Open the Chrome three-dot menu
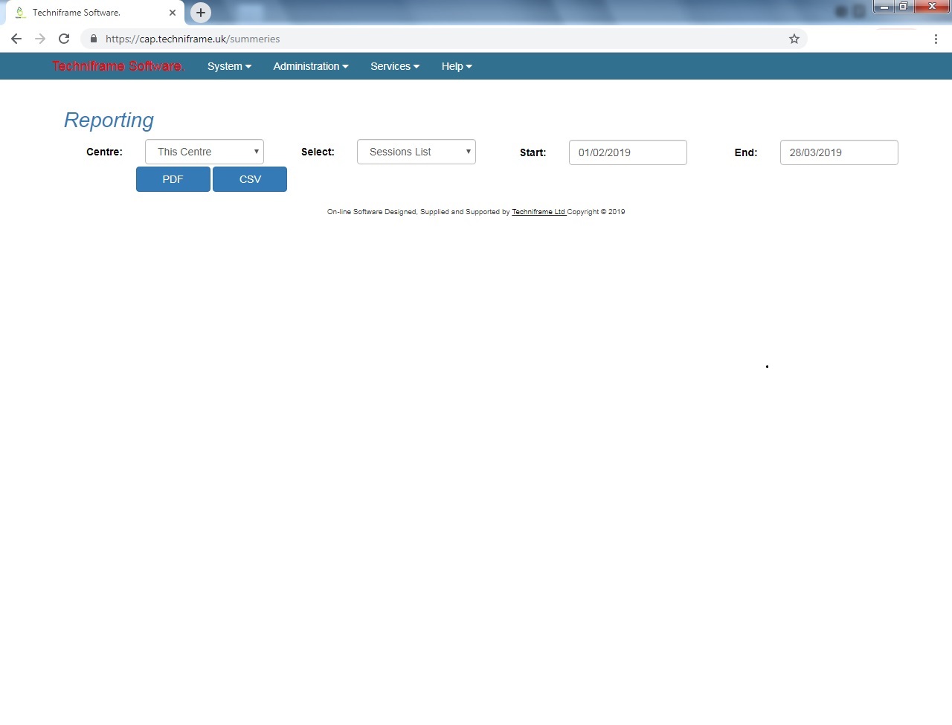The width and height of the screenshot is (952, 725). (x=936, y=39)
